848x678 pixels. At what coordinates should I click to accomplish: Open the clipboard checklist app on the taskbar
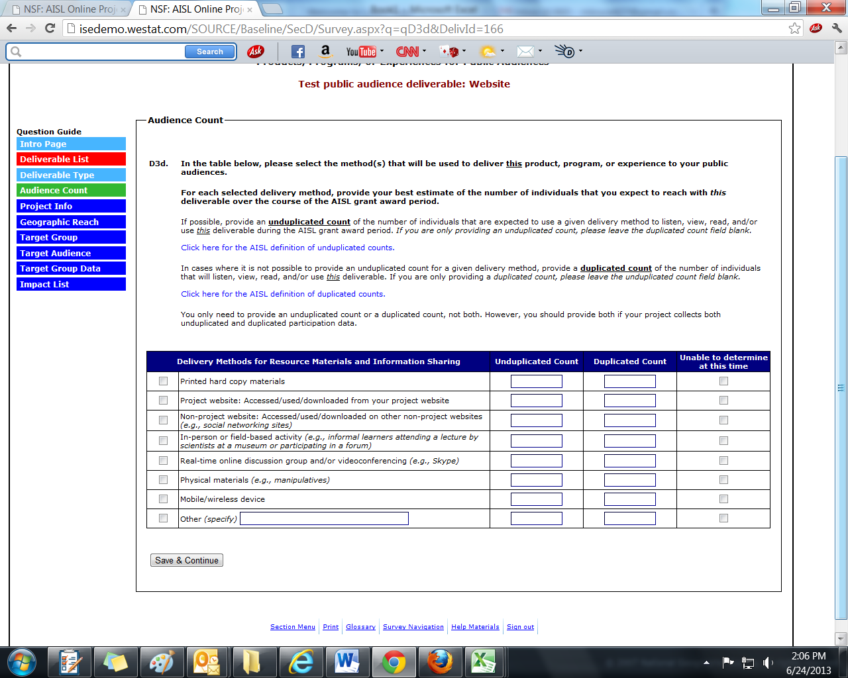pos(70,662)
